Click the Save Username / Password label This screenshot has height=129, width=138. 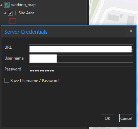35,81
